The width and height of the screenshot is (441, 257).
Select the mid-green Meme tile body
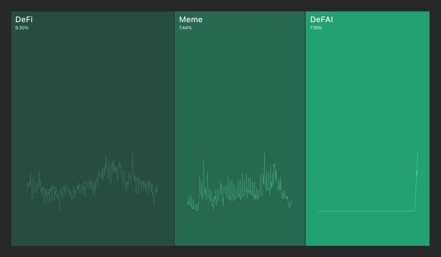240,92
